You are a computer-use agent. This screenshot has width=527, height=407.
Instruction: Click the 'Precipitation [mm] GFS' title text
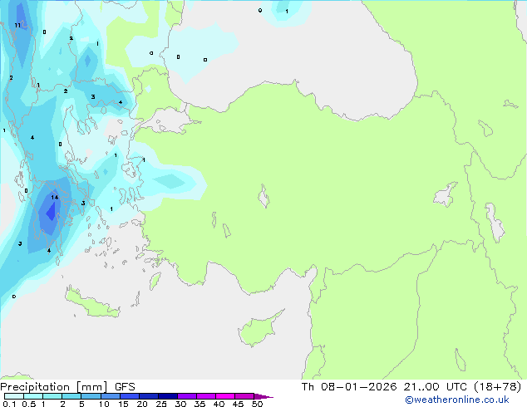click(x=67, y=387)
